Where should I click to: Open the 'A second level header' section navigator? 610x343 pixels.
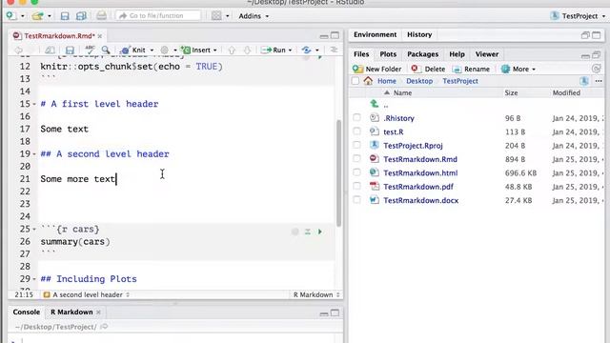pos(87,294)
